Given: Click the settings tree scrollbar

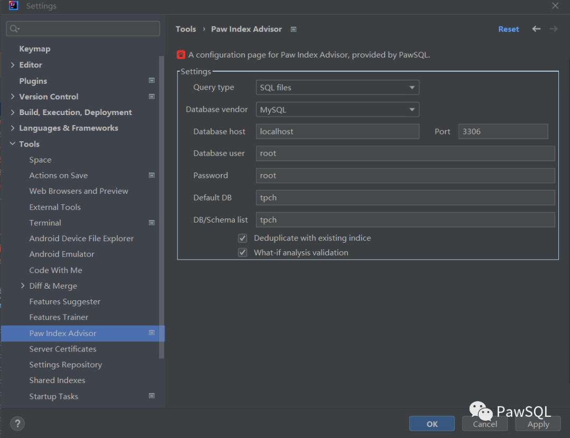Looking at the screenshot, I should click(162, 207).
